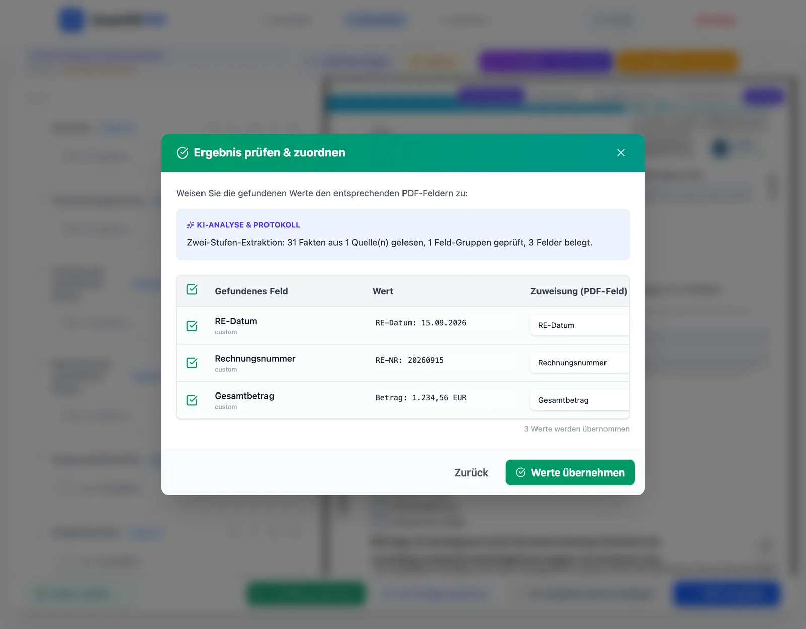
Task: Toggle the select-all checkbox in table header
Action: (x=192, y=289)
